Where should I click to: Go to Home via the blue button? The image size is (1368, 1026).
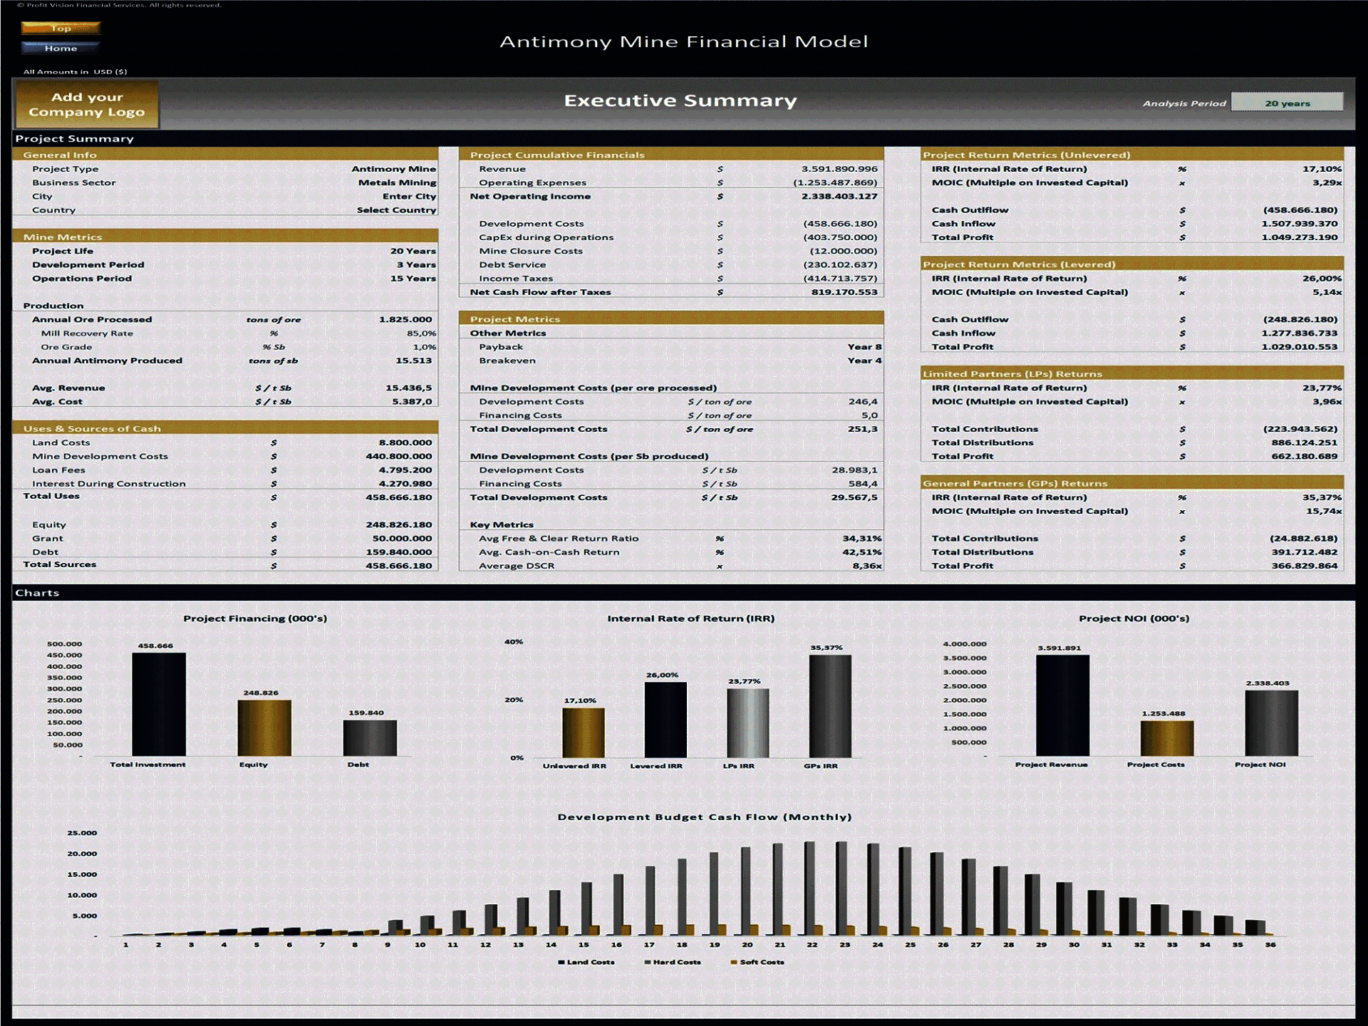click(x=61, y=48)
